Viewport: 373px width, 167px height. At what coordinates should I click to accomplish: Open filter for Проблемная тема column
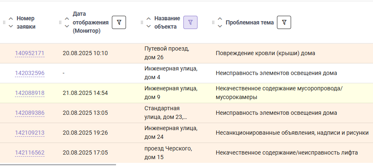[284, 22]
